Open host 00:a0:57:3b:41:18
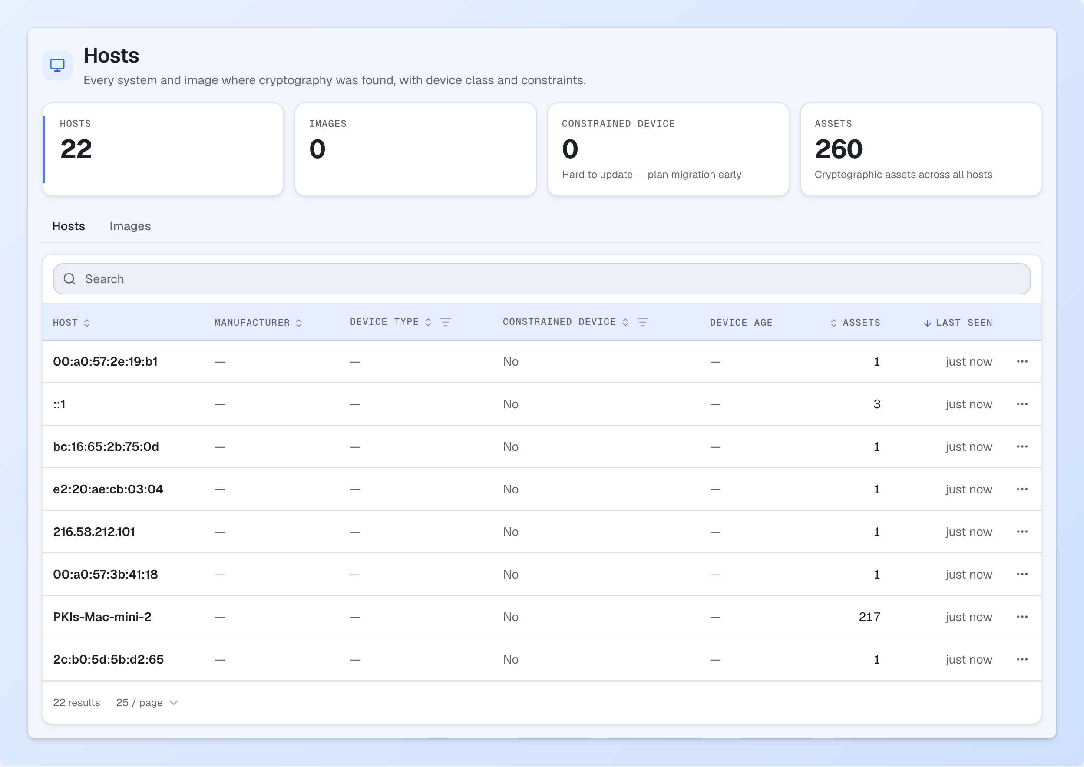The image size is (1084, 767). [105, 574]
